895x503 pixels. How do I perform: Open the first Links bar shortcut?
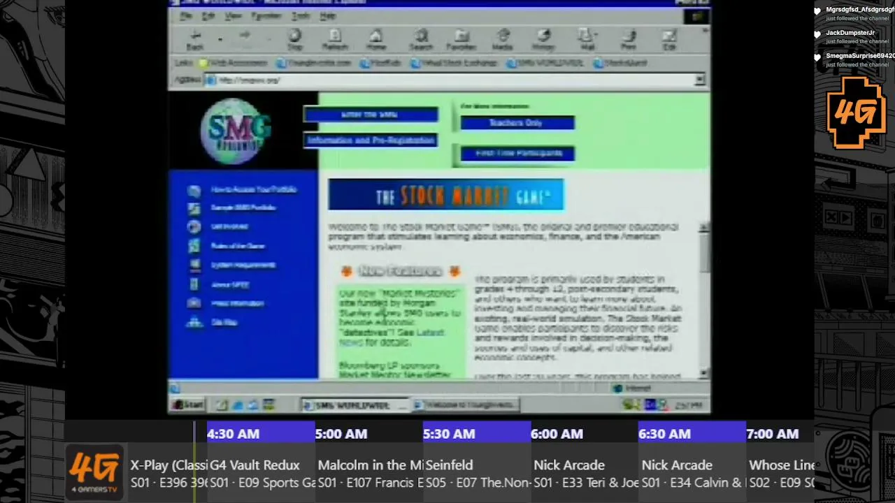click(x=234, y=63)
